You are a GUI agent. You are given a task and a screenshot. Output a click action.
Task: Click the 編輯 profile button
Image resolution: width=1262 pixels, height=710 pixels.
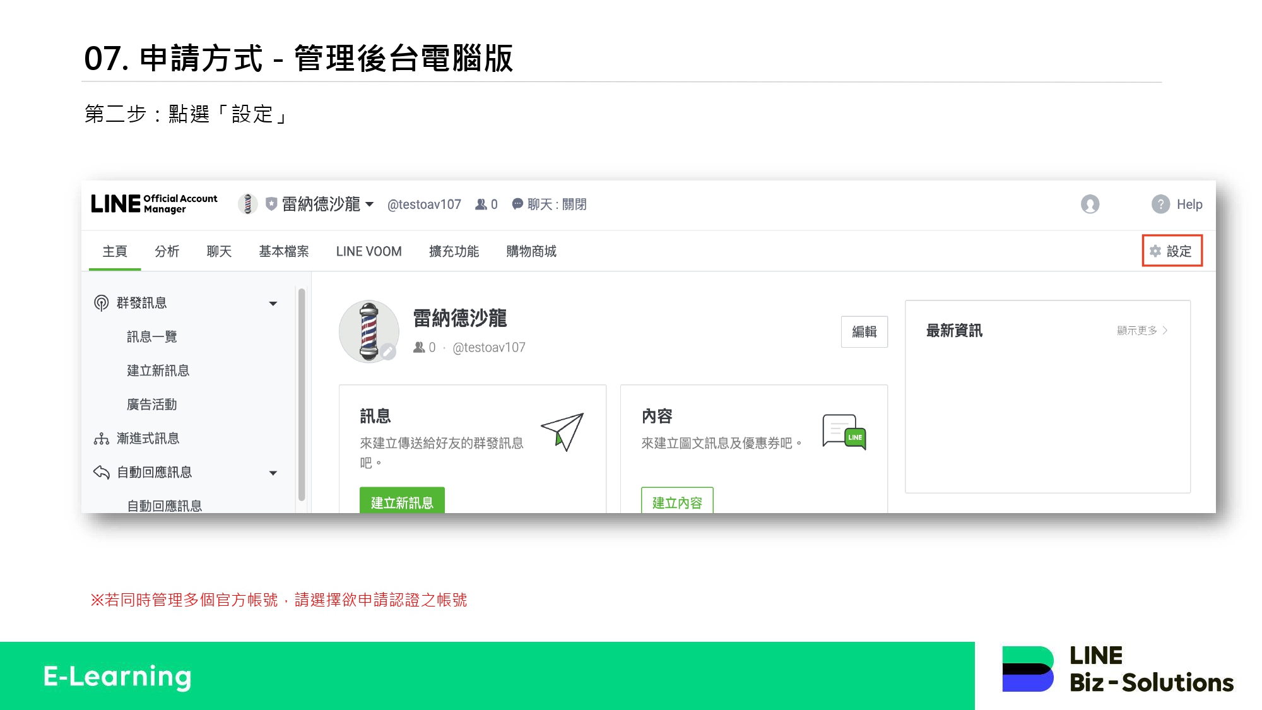[x=864, y=331]
